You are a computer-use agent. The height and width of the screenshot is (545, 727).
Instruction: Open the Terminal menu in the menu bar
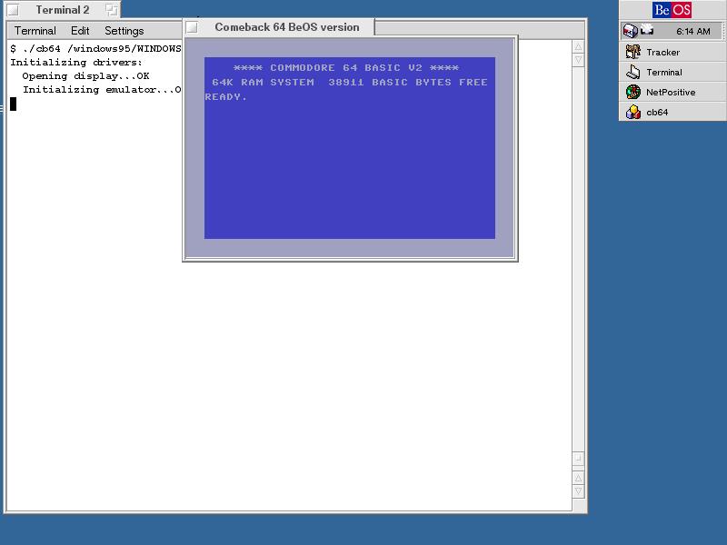pyautogui.click(x=35, y=31)
